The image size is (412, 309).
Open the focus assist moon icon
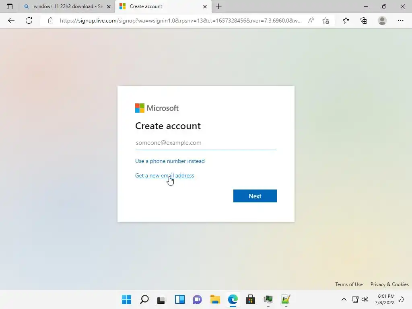(x=401, y=299)
